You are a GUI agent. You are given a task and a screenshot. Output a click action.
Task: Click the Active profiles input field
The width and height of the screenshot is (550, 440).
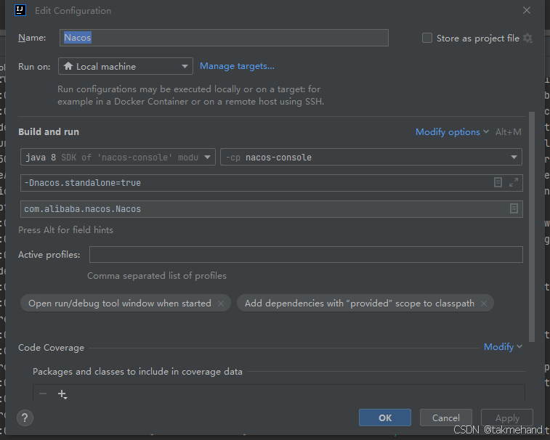pyautogui.click(x=306, y=255)
